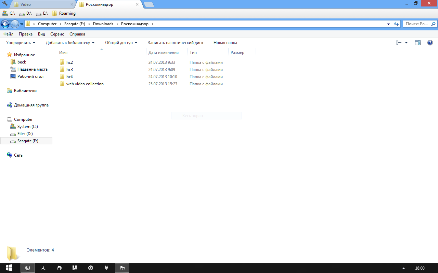
Task: Toggle the preview pane icon
Action: [417, 43]
